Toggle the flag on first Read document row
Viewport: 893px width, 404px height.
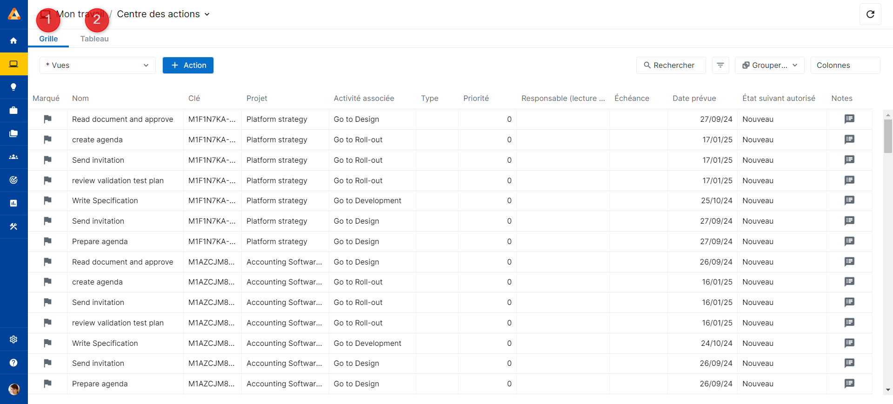coord(47,119)
